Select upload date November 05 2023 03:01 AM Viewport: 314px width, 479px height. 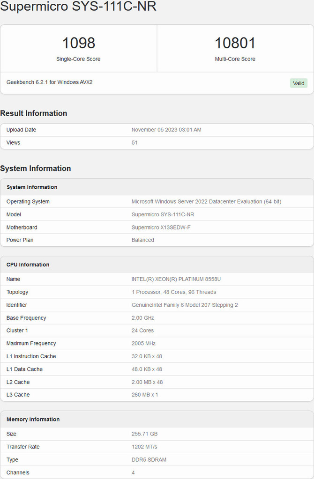166,130
